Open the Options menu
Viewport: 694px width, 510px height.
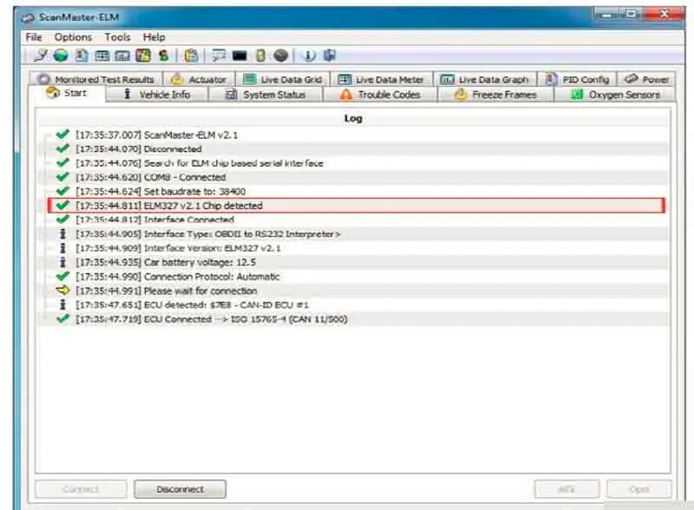73,37
